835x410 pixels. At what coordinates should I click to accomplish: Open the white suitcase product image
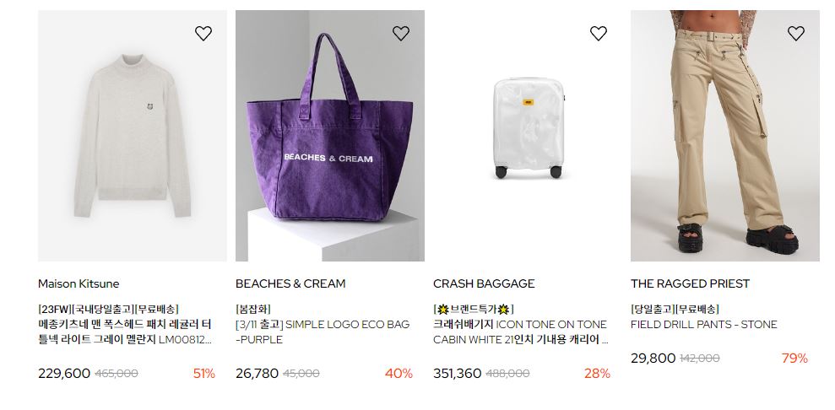527,136
